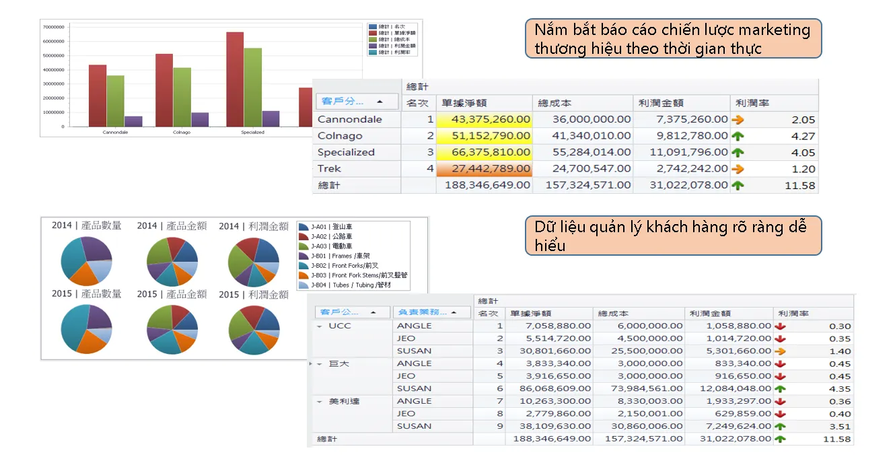Click the cell 9,812,780.00
Image resolution: width=893 pixels, height=461 pixels.
pyautogui.click(x=682, y=136)
